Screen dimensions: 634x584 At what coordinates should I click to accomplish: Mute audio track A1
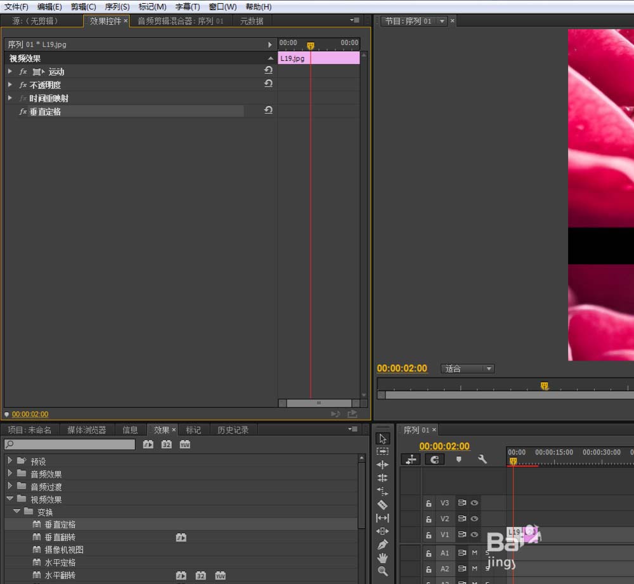(x=475, y=553)
